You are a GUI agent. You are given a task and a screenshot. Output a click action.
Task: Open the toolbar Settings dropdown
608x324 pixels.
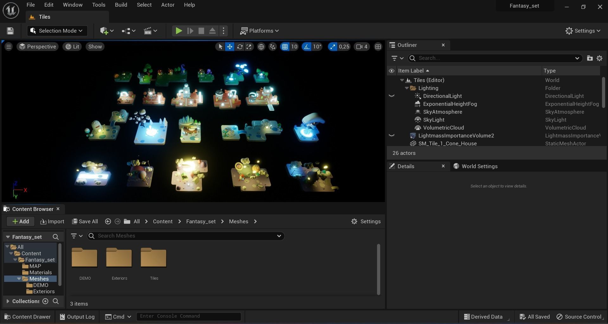583,31
